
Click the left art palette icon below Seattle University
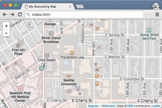[x=69, y=91]
